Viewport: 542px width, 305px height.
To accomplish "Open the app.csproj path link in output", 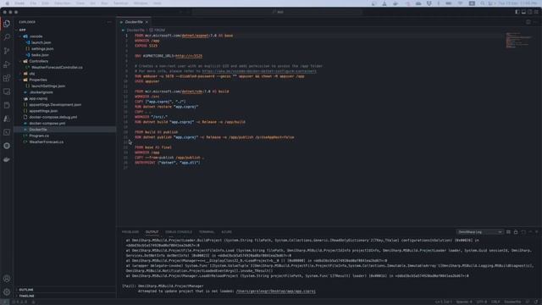I will point(275,291).
